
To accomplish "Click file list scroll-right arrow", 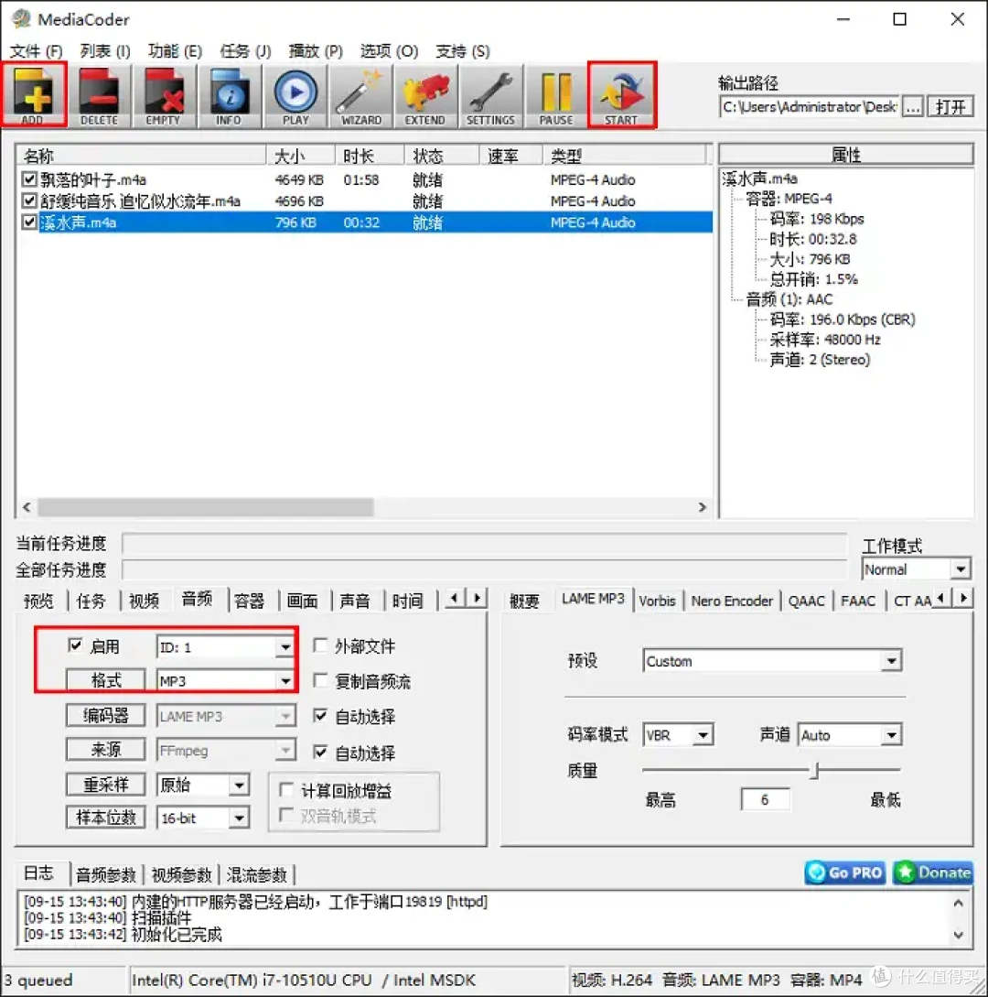I will tap(702, 507).
